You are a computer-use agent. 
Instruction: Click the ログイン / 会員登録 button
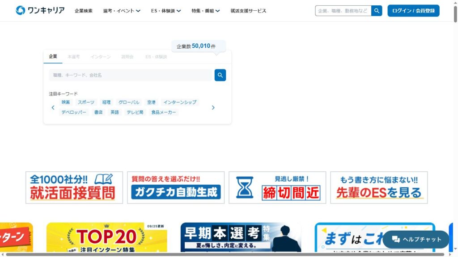click(x=413, y=11)
